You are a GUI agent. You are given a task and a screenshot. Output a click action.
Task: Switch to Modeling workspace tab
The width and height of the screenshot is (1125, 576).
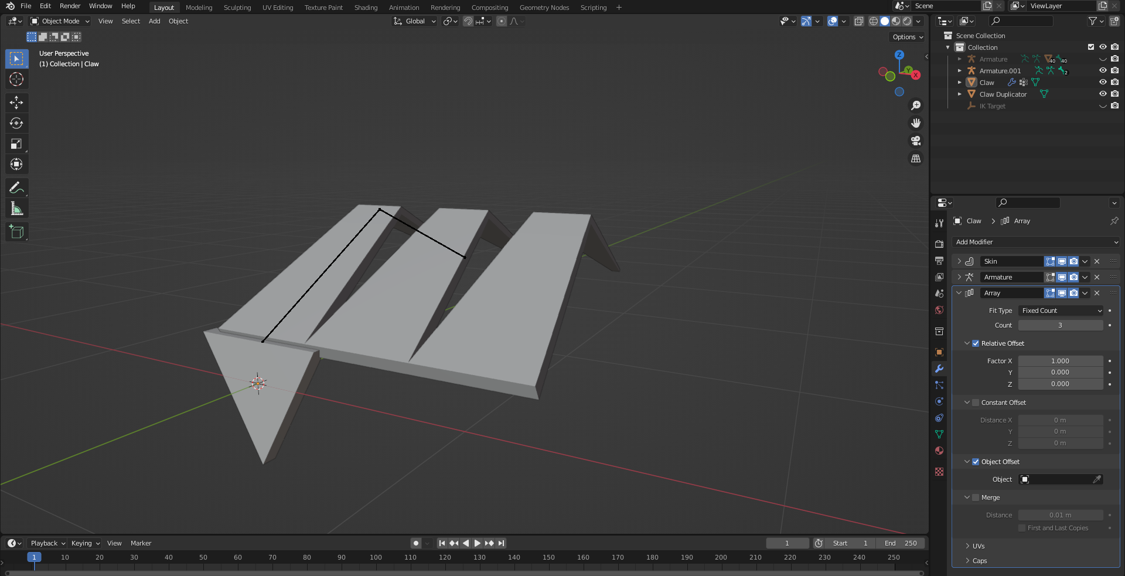199,8
